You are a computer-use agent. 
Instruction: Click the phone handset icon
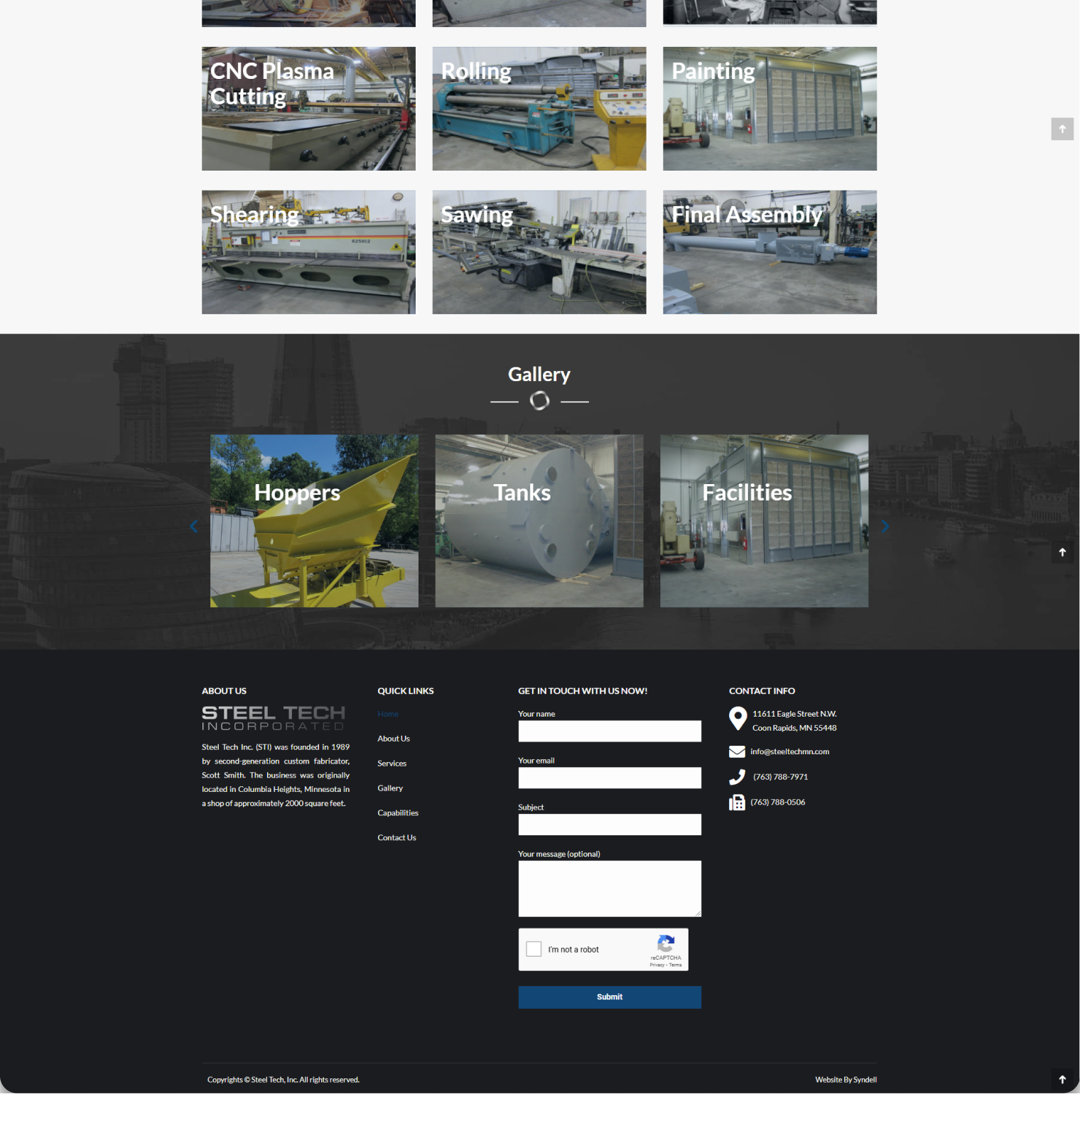[737, 777]
